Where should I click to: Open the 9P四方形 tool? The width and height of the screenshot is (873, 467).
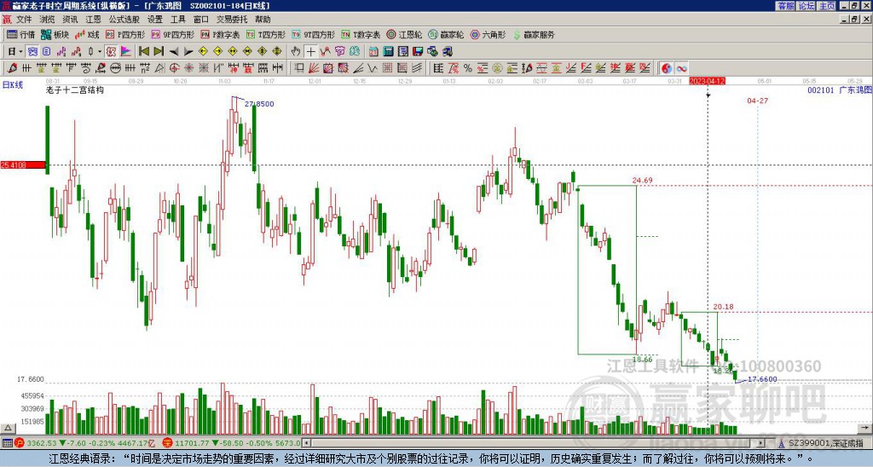tap(173, 34)
